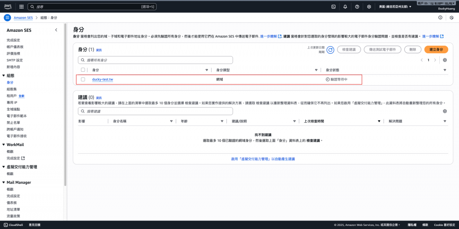Screen dimensions: 459x229
Task: Open the clock icon beside the info icon
Action: pyautogui.click(x=451, y=17)
